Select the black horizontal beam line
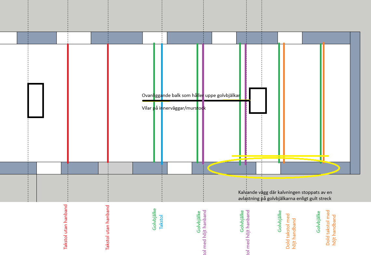Image resolution: width=371 pixels, height=255 pixels. tap(195, 101)
